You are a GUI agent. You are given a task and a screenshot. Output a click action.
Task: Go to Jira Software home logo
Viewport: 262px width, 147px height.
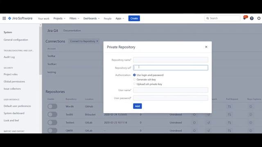pos(20,18)
